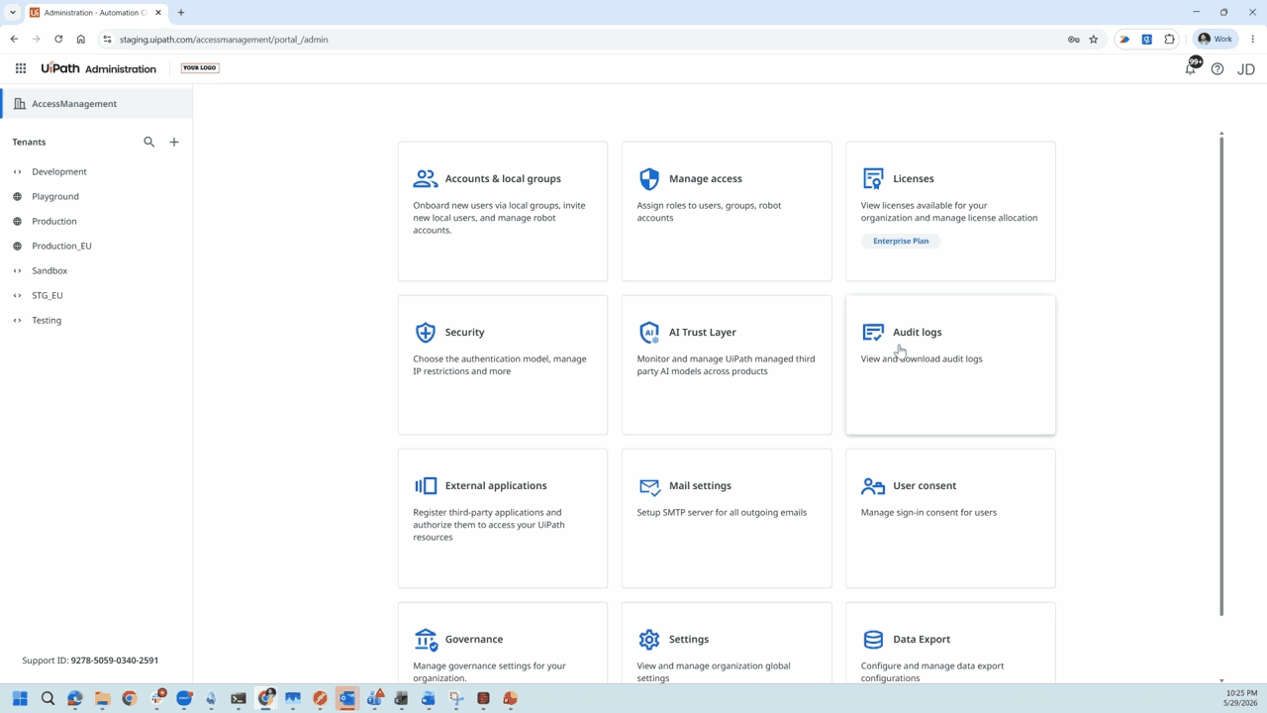Open the browser extensions puzzle icon
1267x713 pixels.
(1170, 40)
